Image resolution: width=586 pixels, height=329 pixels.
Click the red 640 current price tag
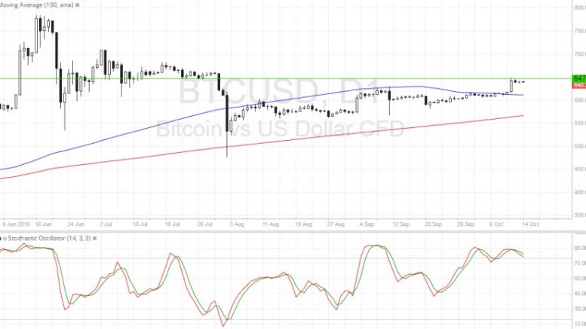pos(578,85)
